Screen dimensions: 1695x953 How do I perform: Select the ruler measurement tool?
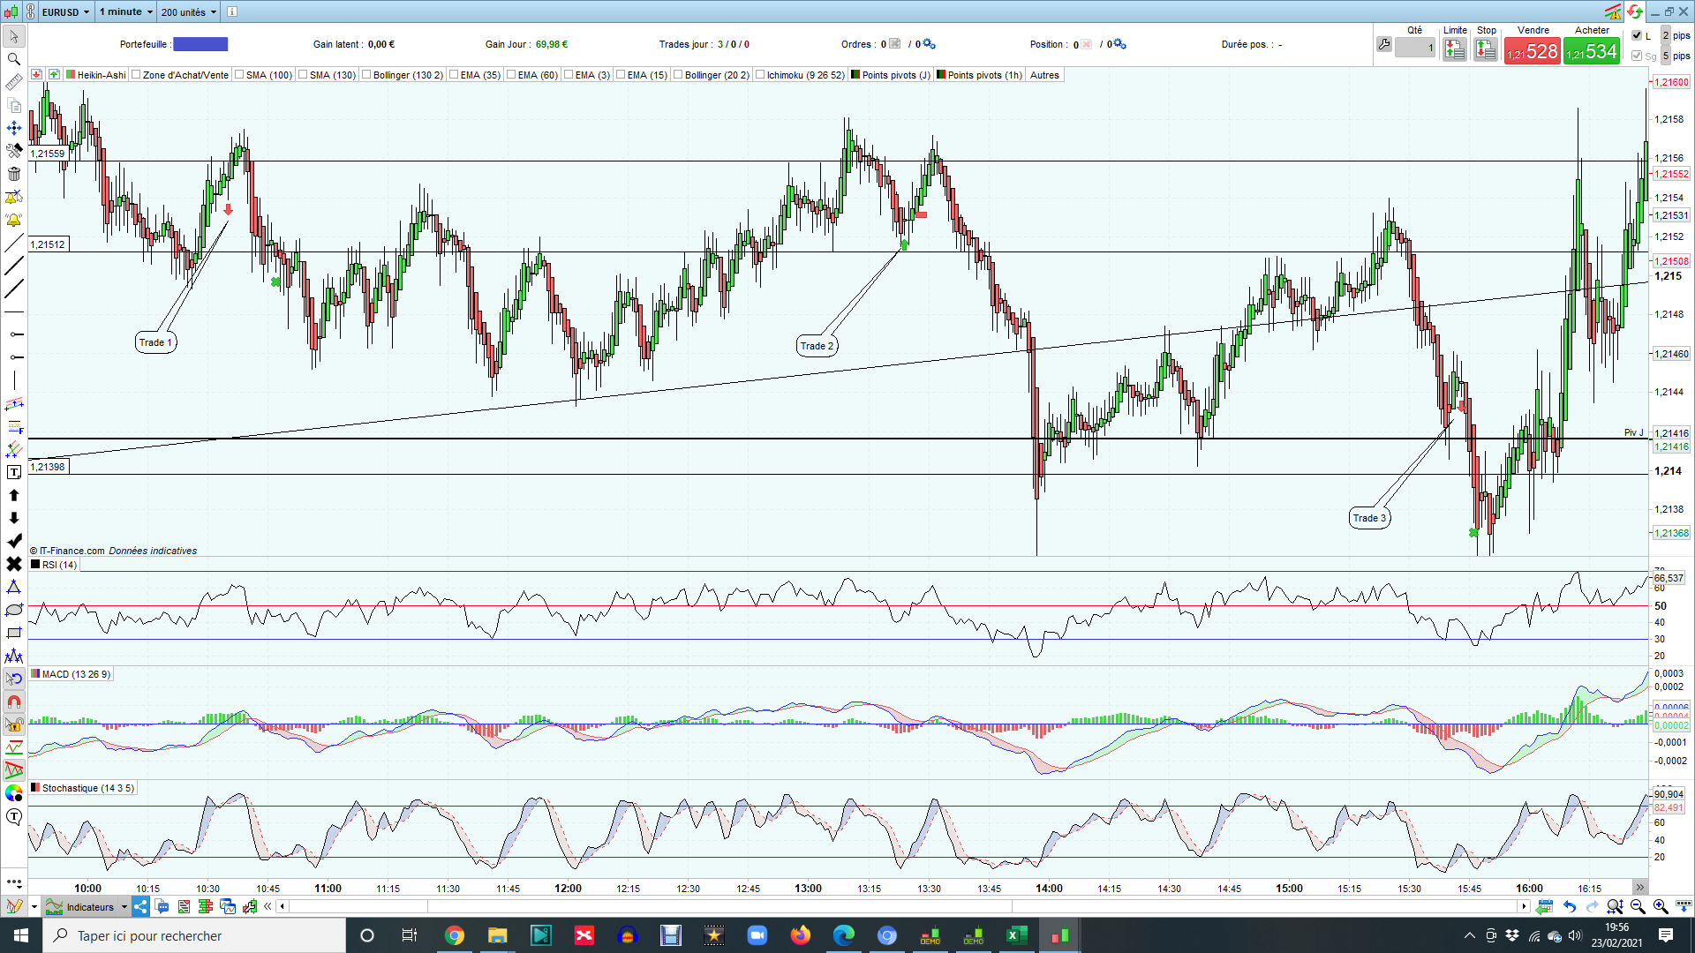(14, 82)
